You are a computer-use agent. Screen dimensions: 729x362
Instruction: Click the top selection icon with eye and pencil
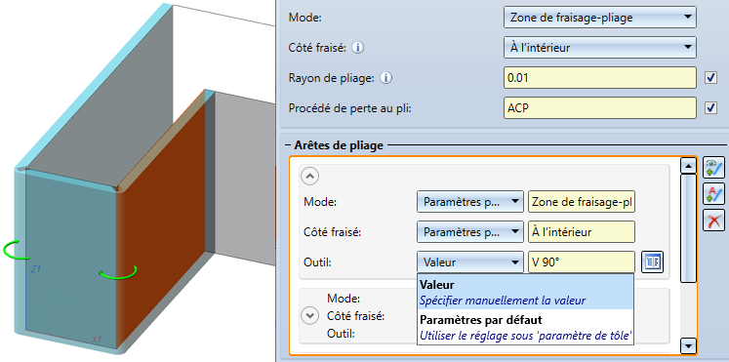(713, 167)
